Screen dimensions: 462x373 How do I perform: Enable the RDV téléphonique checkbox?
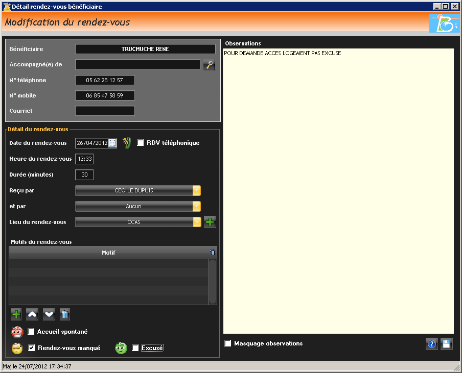pos(141,143)
